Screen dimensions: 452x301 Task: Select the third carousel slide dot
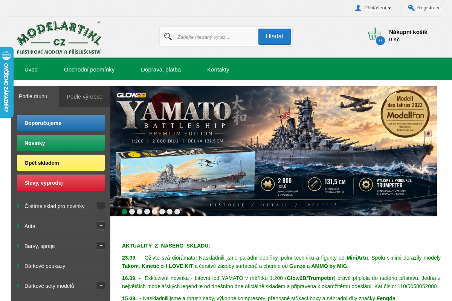140,211
